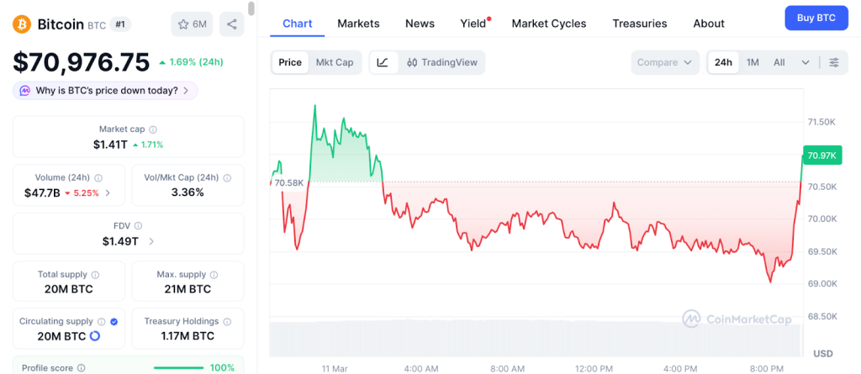Click the star watchlist icon
This screenshot has height=374, width=861.
tap(182, 24)
